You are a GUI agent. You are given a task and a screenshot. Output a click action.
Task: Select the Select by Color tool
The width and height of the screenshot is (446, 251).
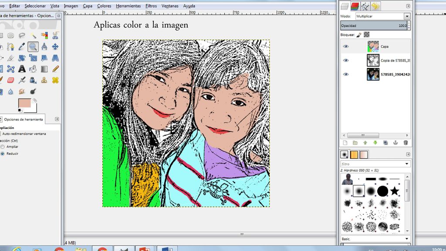pyautogui.click(x=44, y=35)
